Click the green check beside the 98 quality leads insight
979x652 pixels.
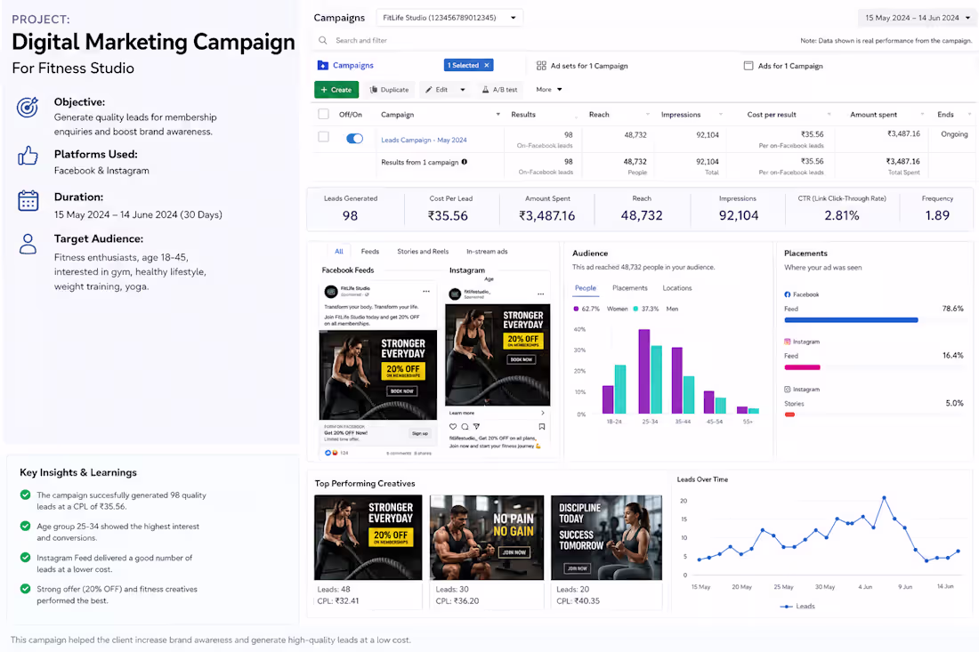click(x=26, y=495)
